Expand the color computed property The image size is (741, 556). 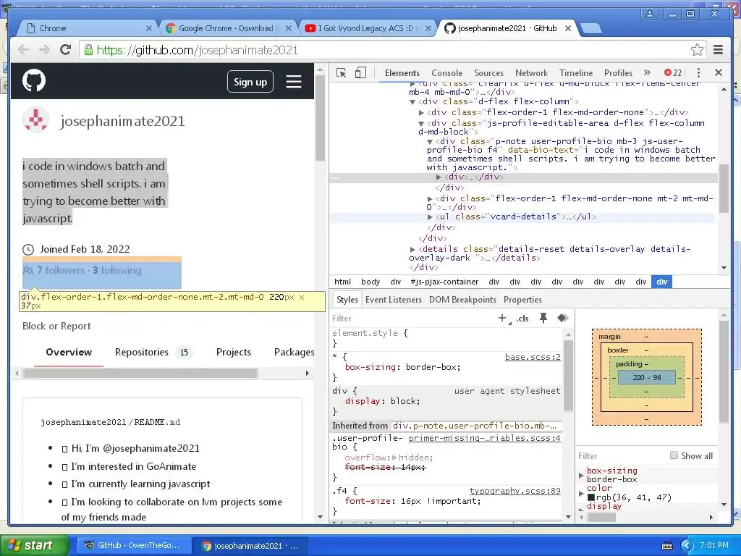(581, 493)
